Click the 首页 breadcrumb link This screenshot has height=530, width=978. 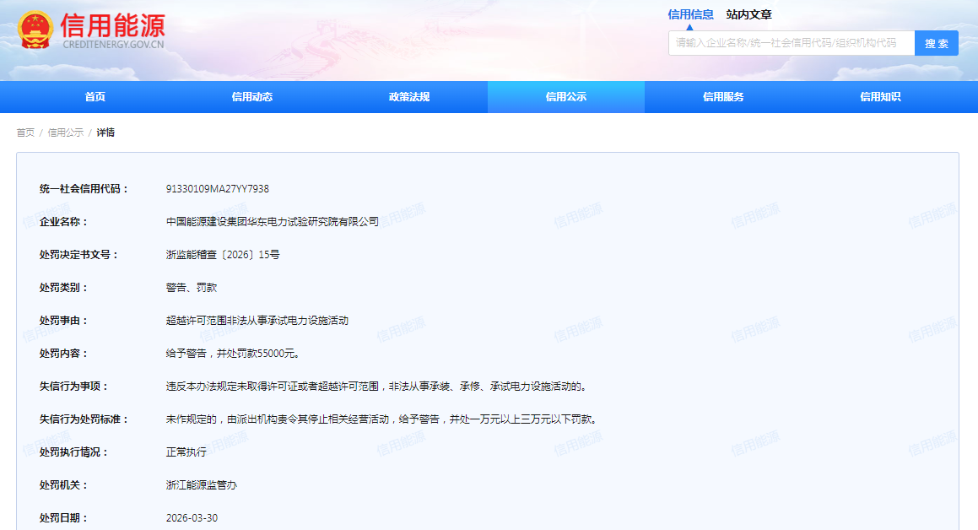25,132
